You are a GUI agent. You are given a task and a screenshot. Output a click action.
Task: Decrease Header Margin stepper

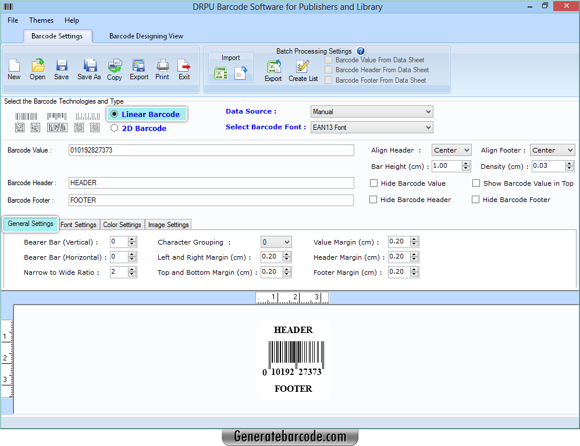point(414,260)
